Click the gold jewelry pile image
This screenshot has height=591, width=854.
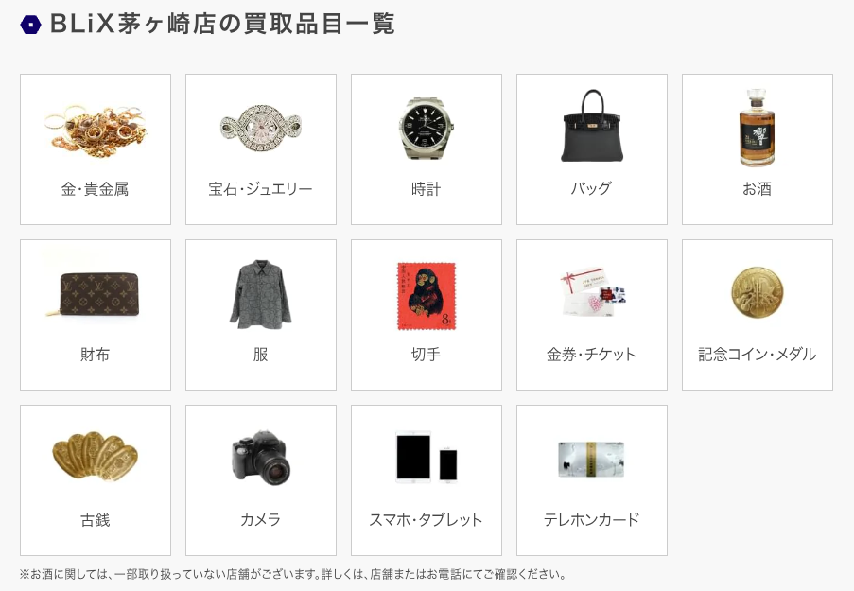[x=96, y=130]
